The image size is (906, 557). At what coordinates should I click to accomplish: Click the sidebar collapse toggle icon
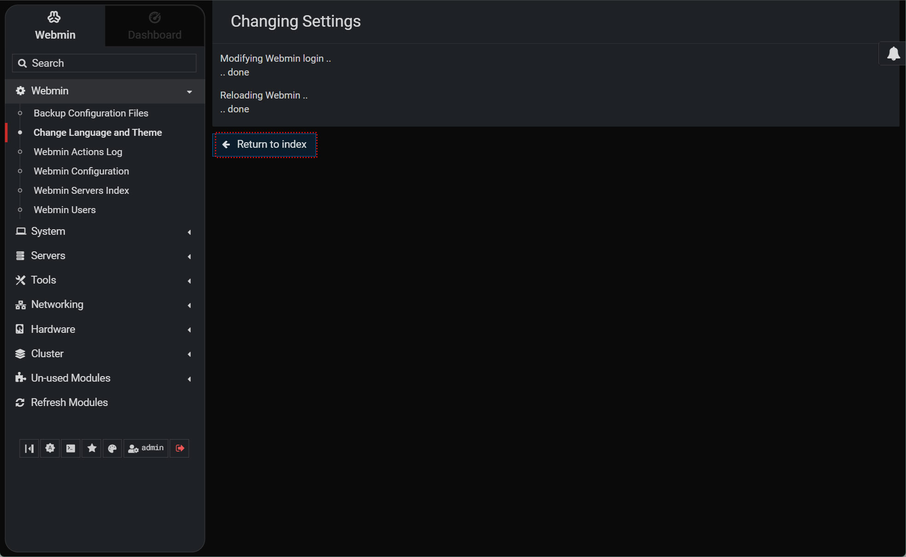(x=29, y=448)
